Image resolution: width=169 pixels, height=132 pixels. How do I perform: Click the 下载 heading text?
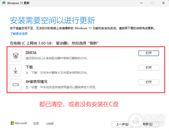click(x=29, y=67)
